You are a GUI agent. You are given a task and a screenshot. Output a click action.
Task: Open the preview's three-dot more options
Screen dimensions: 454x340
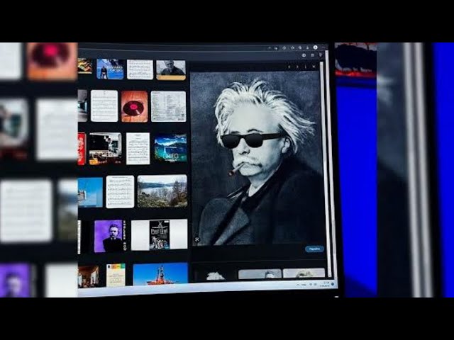306,67
